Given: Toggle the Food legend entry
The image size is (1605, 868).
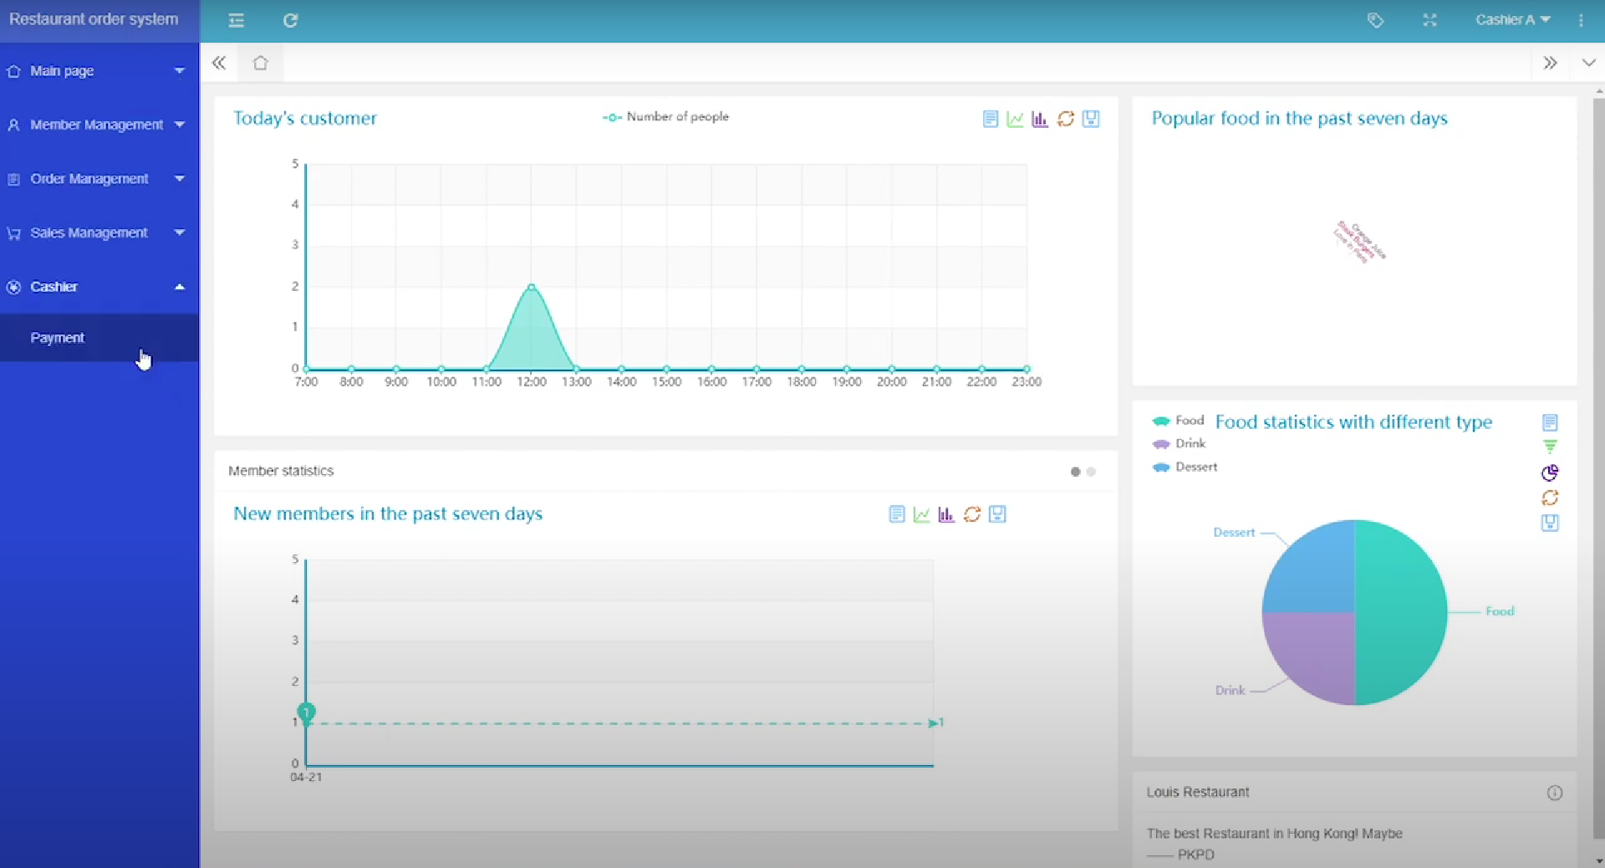Looking at the screenshot, I should (1178, 421).
